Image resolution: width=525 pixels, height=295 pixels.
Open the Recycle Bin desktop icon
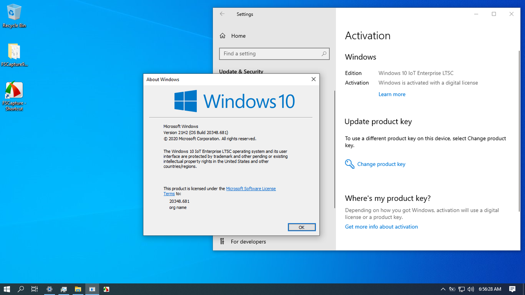(14, 16)
